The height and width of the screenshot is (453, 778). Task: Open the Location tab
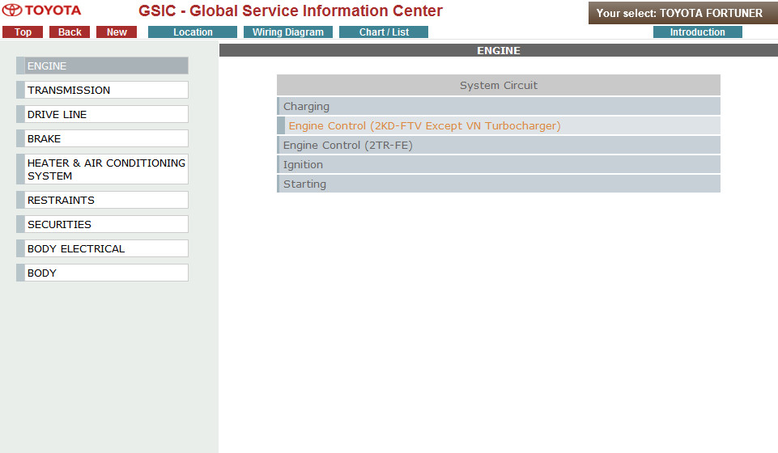[193, 32]
